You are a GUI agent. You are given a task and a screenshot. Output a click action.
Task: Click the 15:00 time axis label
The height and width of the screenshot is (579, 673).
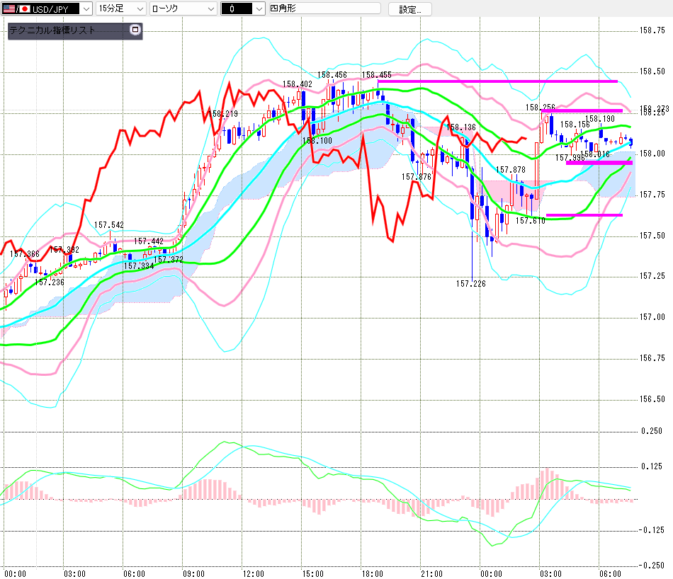313,574
